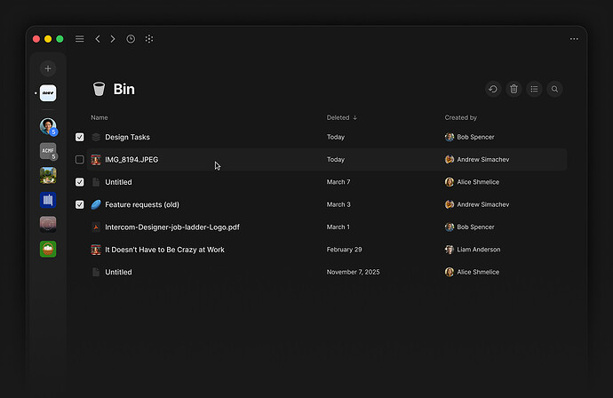The width and height of the screenshot is (613, 398).
Task: Switch view using the list view icon
Action: coord(534,89)
